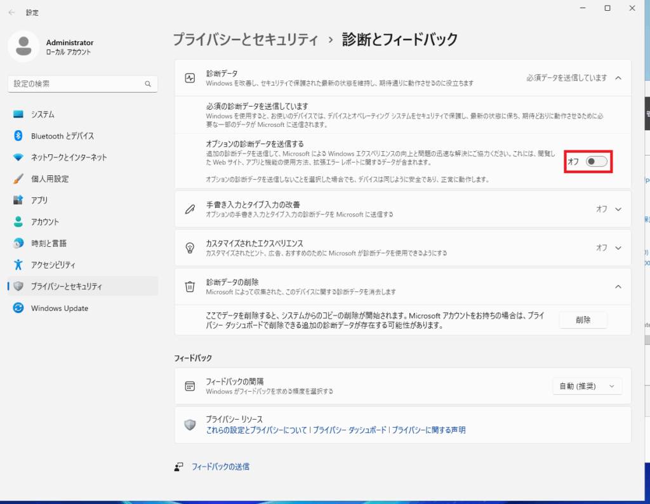Select アプリ in the sidebar
650x504 pixels.
[39, 200]
